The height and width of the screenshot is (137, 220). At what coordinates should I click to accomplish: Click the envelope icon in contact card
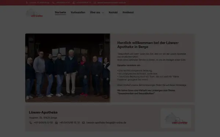tap(83, 123)
